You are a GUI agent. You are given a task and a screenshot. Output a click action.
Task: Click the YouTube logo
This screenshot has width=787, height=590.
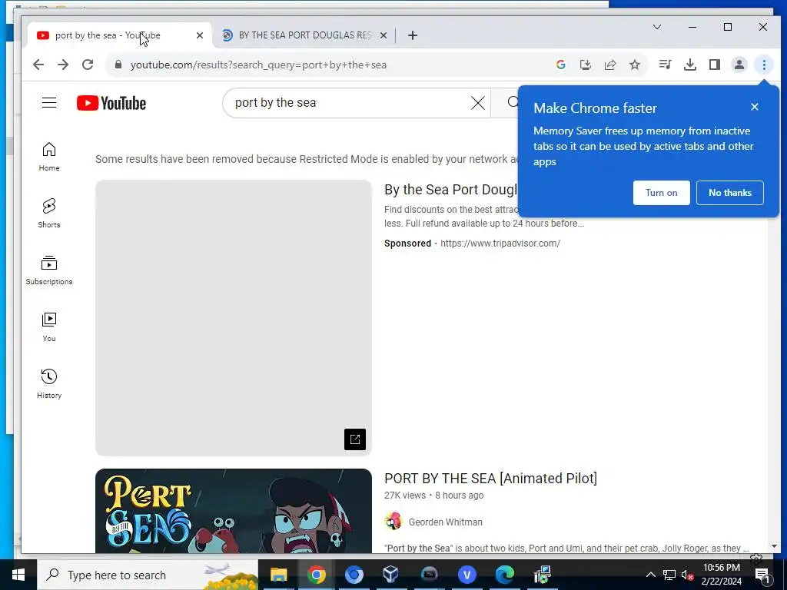coord(111,103)
